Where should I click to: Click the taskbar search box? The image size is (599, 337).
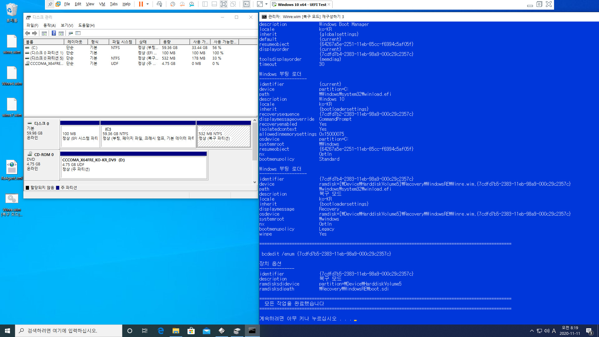pyautogui.click(x=69, y=331)
